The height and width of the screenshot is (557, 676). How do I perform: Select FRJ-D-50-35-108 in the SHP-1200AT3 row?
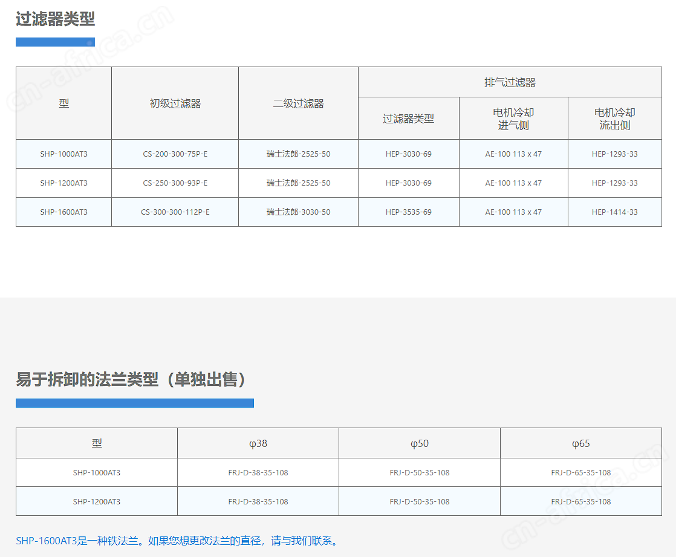420,501
